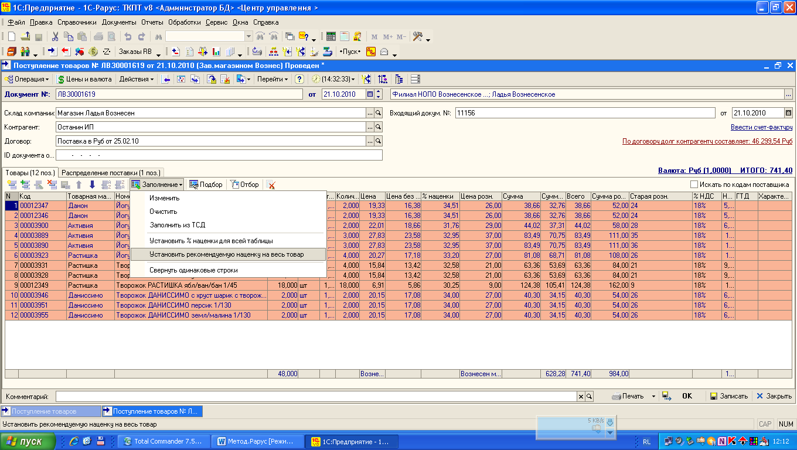Viewport: 797px width, 450px height.
Task: Open the Отчеты menu
Action: point(152,22)
